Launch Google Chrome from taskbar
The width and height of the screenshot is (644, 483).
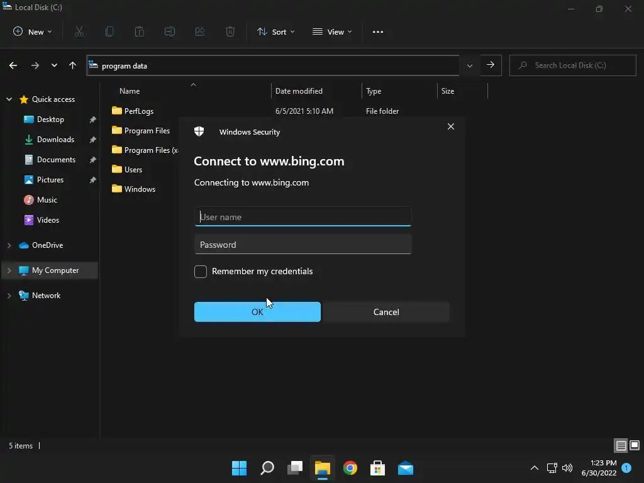(350, 468)
